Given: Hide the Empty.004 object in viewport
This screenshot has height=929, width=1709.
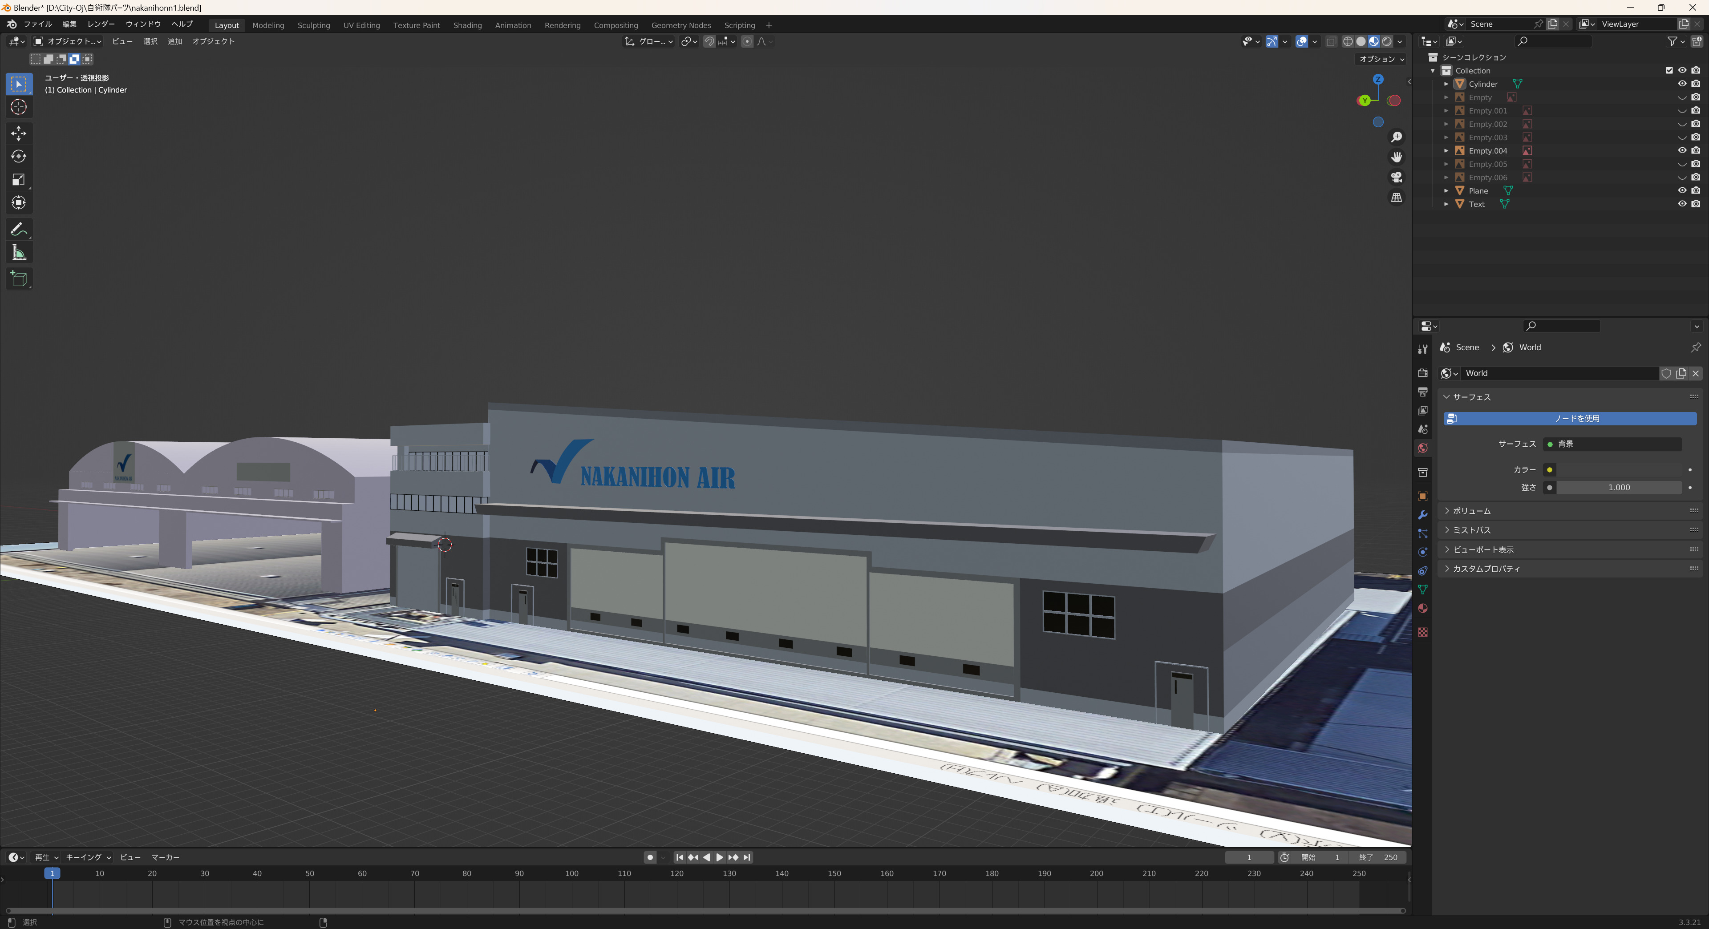Looking at the screenshot, I should tap(1682, 150).
